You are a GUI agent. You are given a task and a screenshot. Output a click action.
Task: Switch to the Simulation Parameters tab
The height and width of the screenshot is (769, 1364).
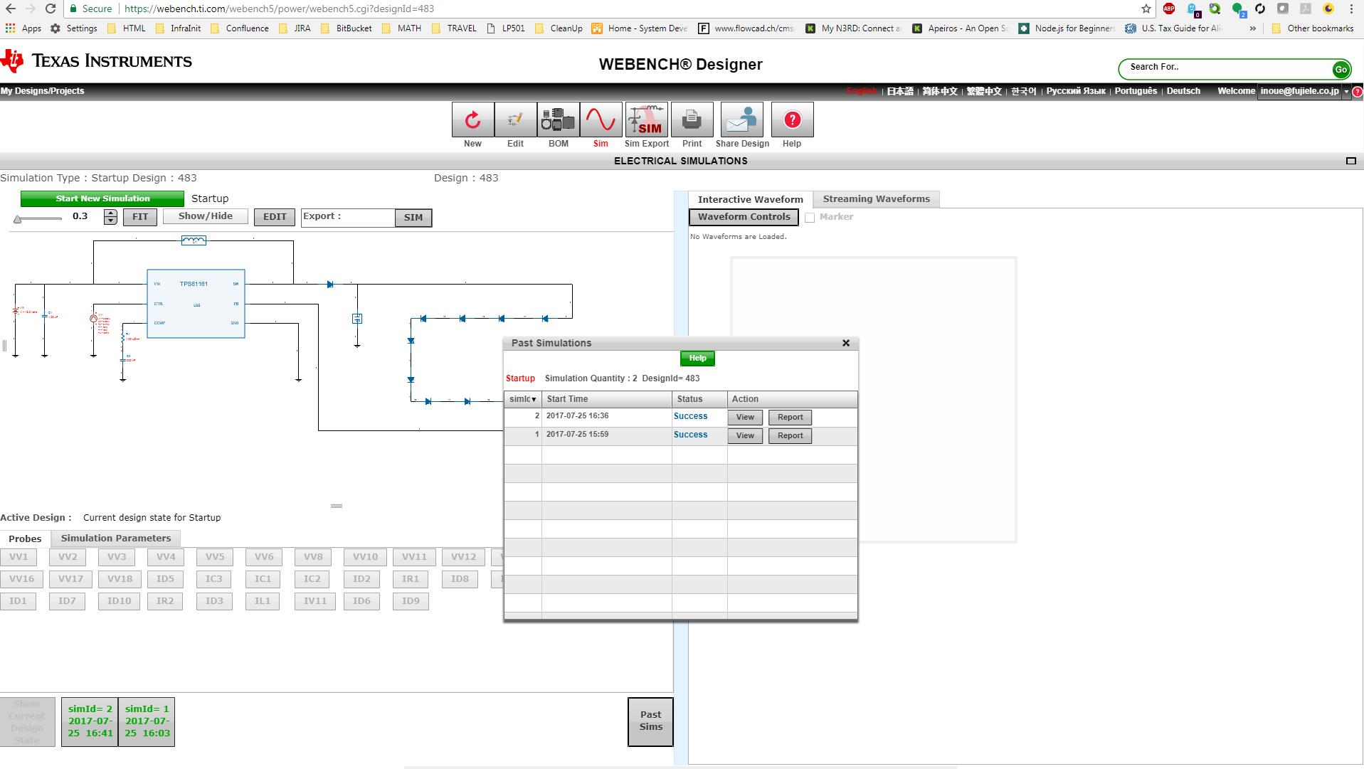[115, 539]
